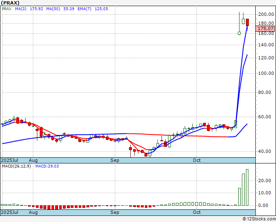Click the Aug label on price chart axis
Screen dimensions: 276x222
[33, 160]
